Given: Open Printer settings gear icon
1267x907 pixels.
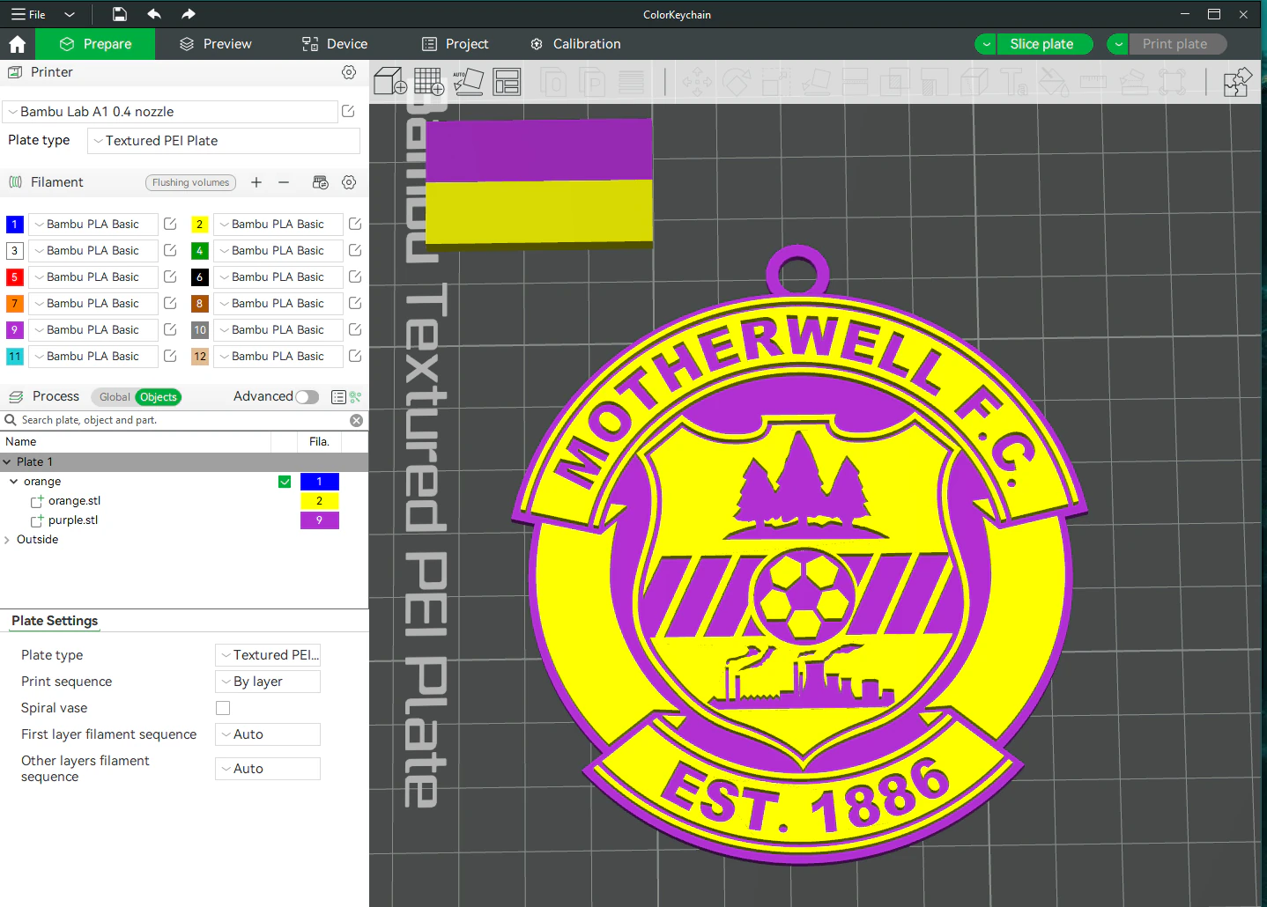Looking at the screenshot, I should coord(349,72).
